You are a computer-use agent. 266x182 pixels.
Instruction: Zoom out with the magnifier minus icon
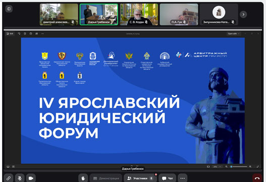(x=226, y=167)
